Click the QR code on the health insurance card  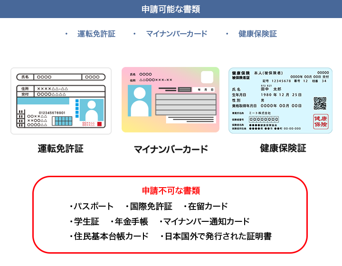(320, 103)
